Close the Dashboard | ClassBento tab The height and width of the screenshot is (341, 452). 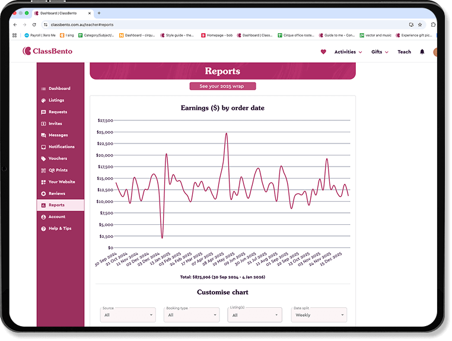pyautogui.click(x=90, y=13)
